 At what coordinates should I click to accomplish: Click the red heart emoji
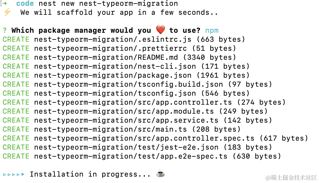pos(160,30)
